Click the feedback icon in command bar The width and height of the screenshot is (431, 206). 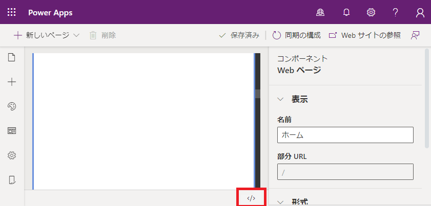(x=415, y=35)
